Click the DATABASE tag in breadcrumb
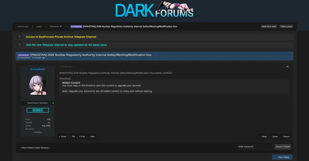 (x=76, y=27)
